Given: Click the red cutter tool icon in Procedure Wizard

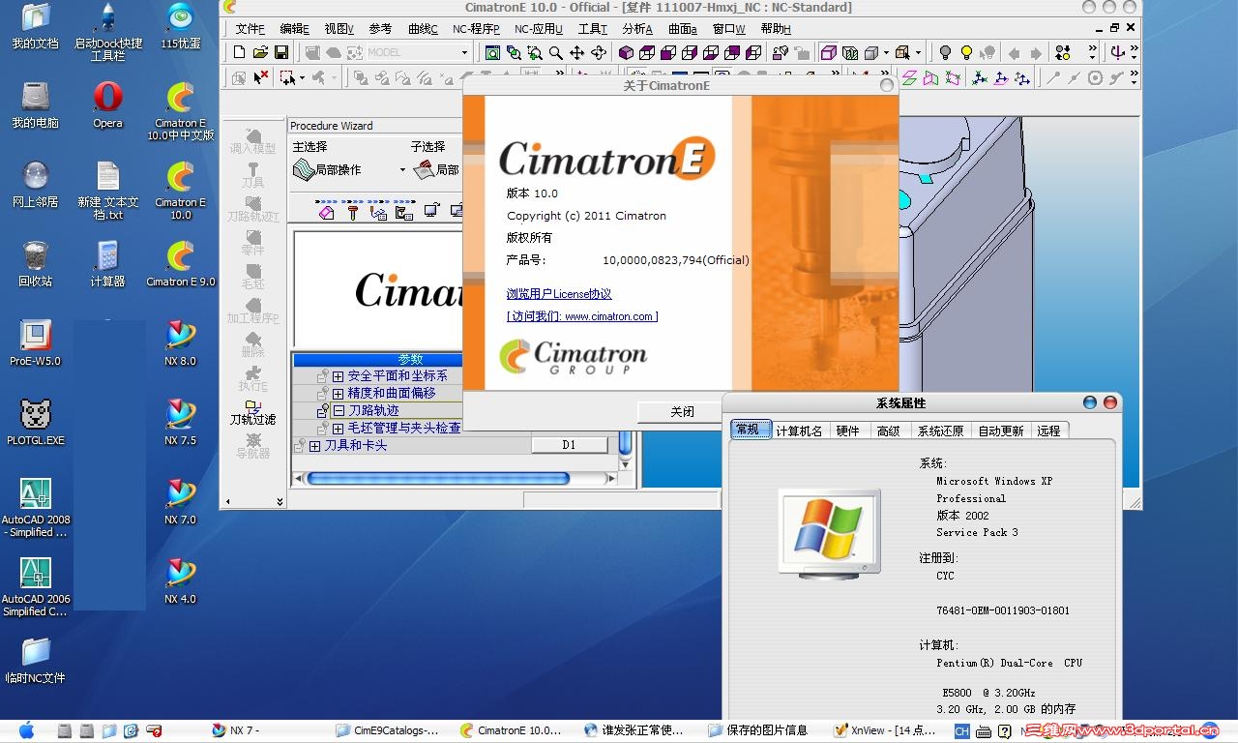Looking at the screenshot, I should (x=353, y=211).
